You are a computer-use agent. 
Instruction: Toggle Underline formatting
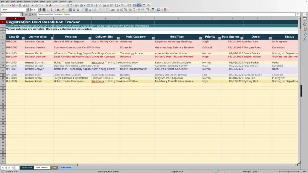coord(51,10)
